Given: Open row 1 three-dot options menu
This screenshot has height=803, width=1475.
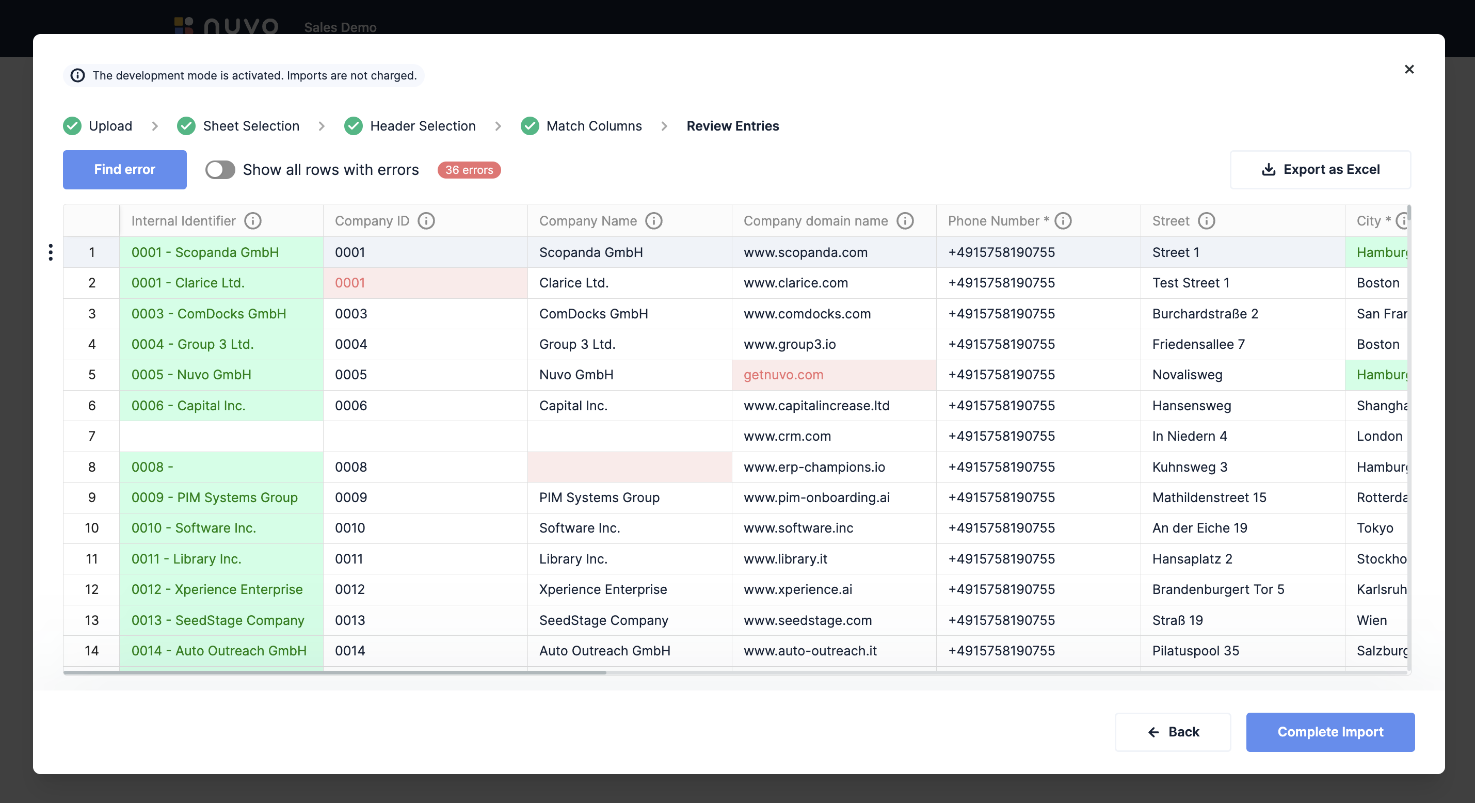Looking at the screenshot, I should click(x=51, y=252).
